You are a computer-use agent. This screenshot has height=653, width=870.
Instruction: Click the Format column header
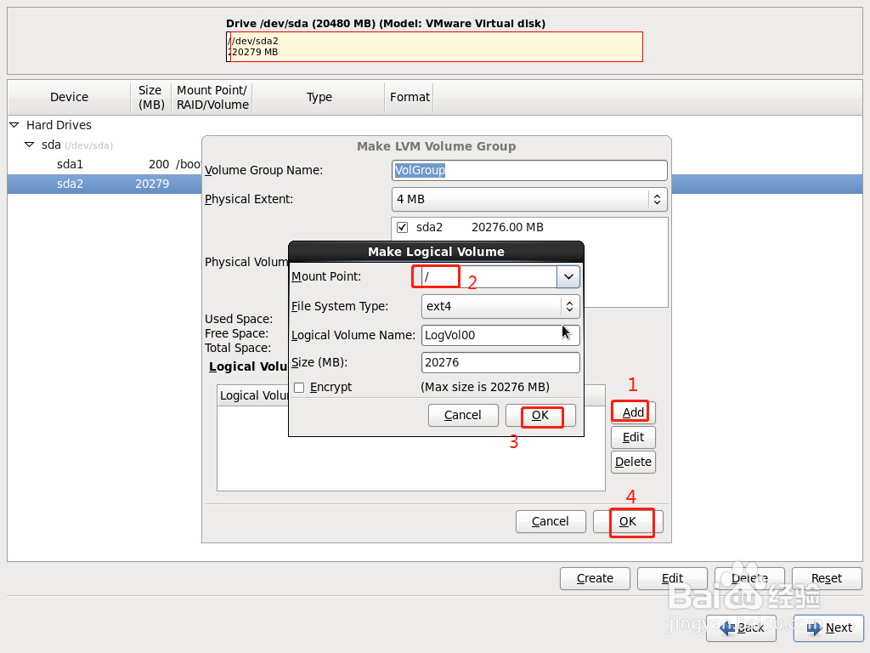click(x=410, y=97)
